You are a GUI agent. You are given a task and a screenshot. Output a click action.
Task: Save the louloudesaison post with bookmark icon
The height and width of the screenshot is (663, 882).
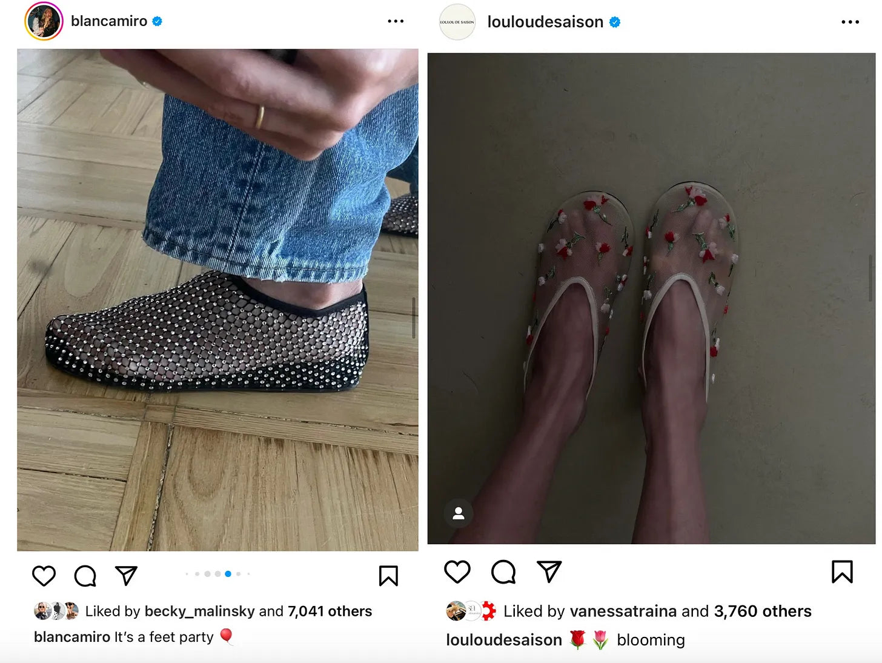(842, 571)
